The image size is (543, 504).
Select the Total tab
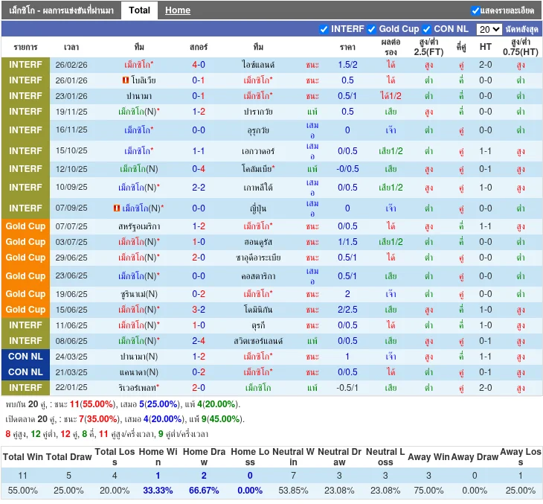[139, 10]
